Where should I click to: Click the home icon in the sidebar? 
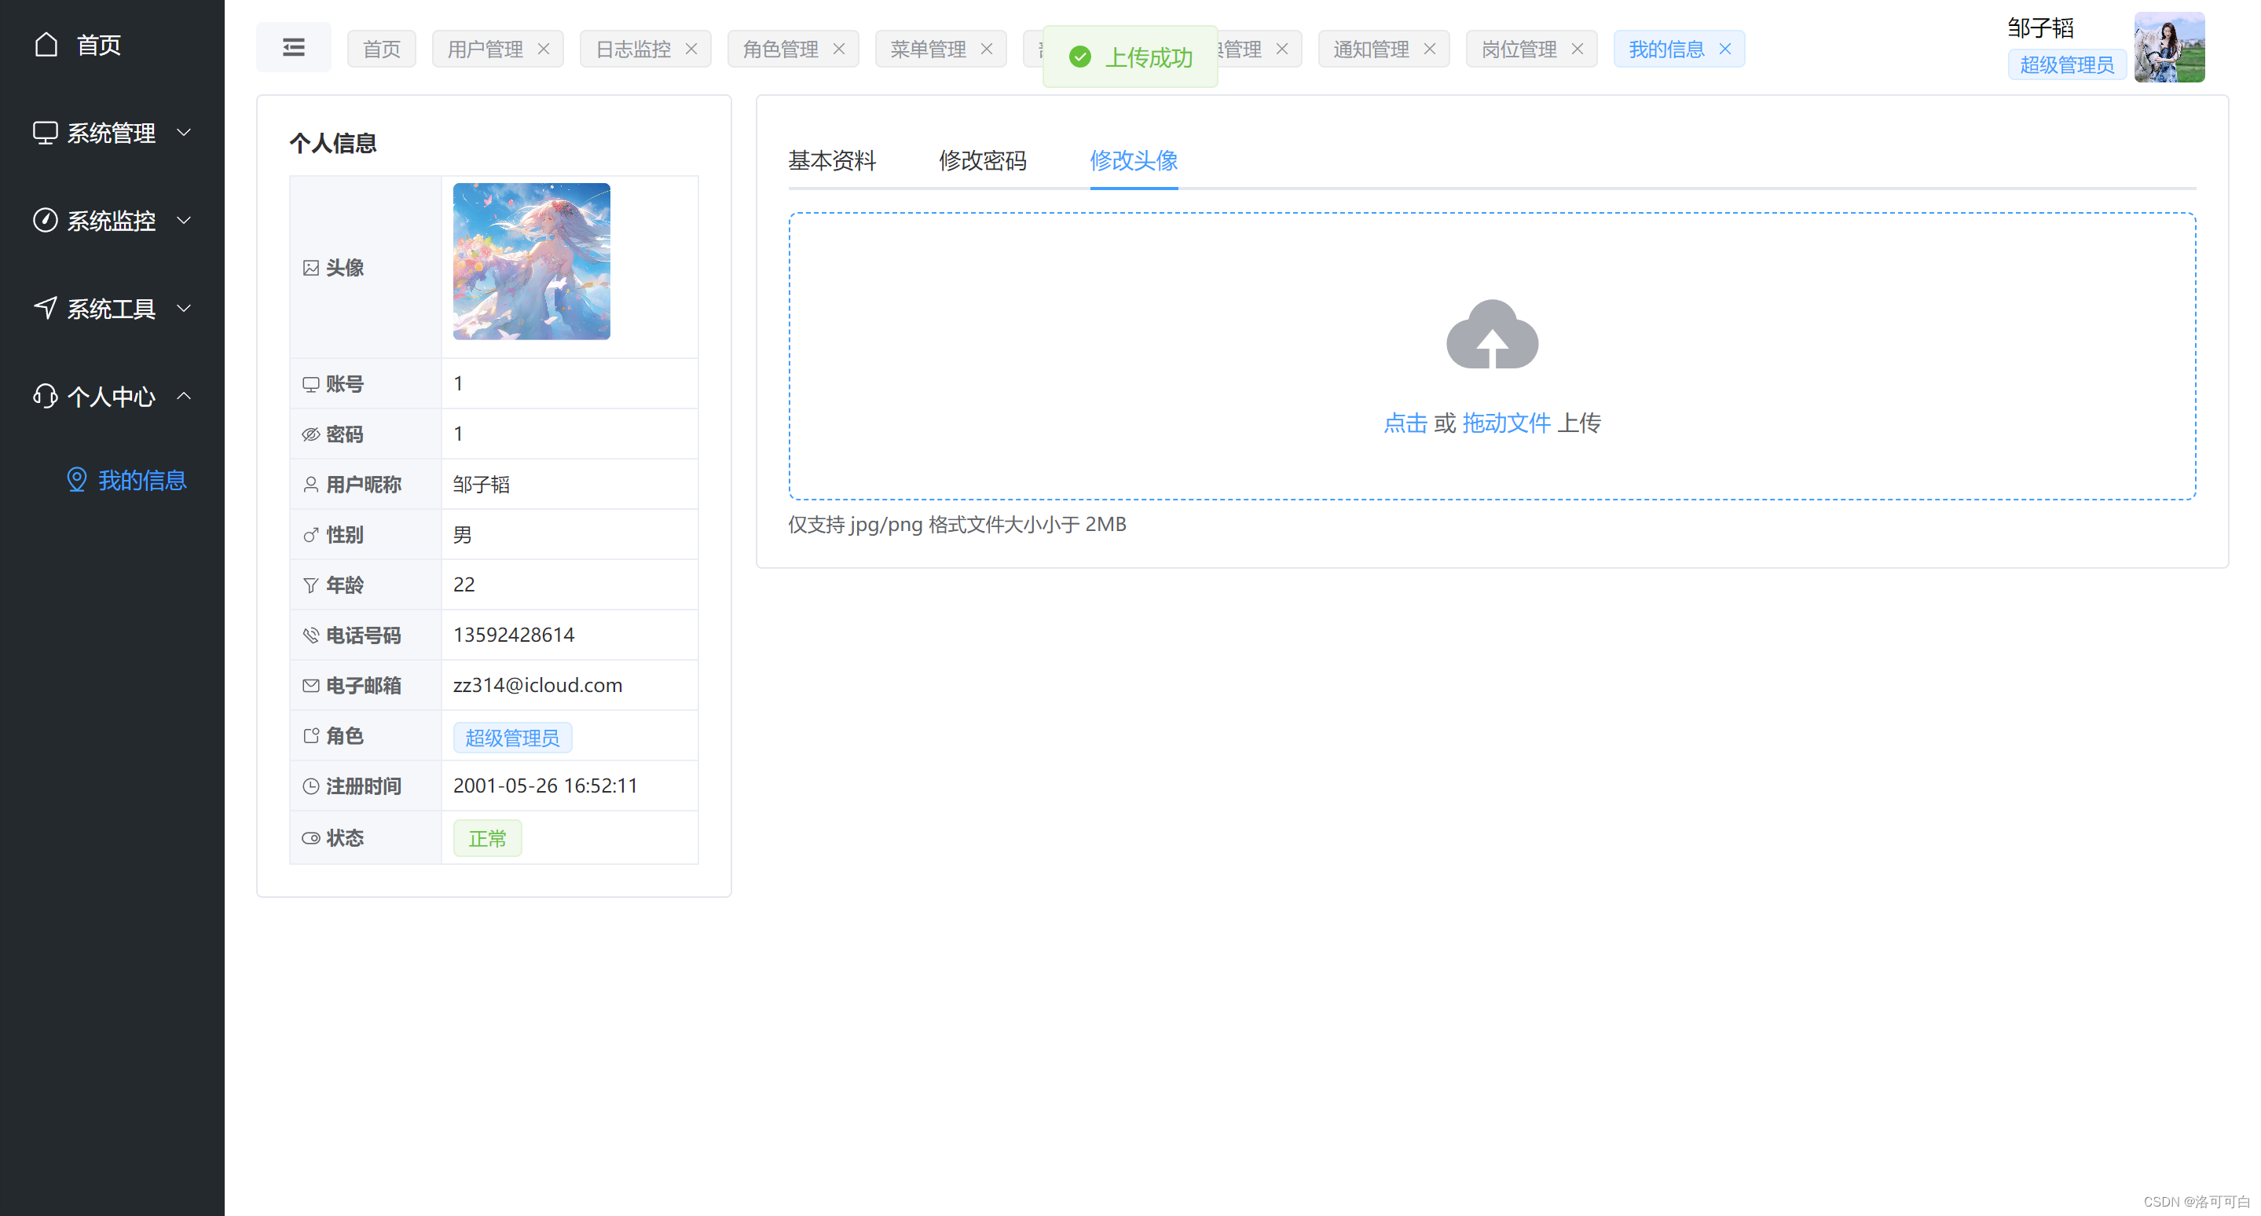[46, 44]
